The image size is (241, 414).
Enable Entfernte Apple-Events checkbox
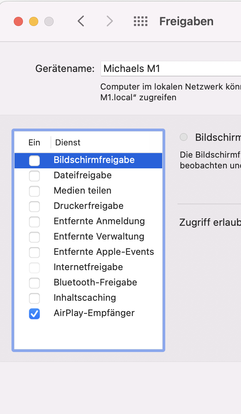point(34,253)
